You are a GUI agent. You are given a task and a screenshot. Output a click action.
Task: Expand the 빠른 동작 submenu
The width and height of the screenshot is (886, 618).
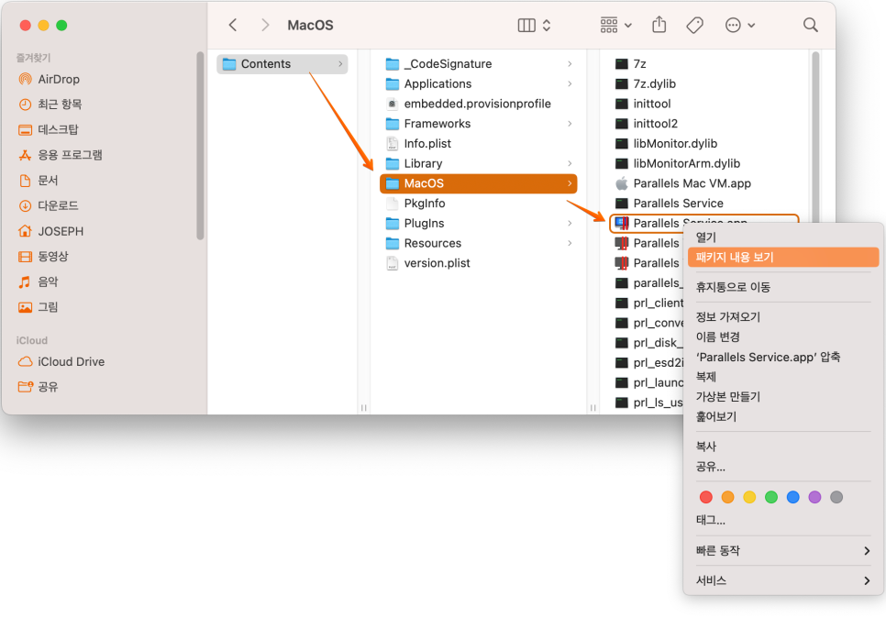pyautogui.click(x=783, y=551)
